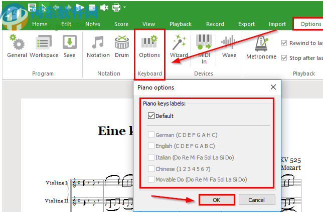The height and width of the screenshot is (220, 323).
Task: Check Movable Do labels option
Action: [x=151, y=179]
